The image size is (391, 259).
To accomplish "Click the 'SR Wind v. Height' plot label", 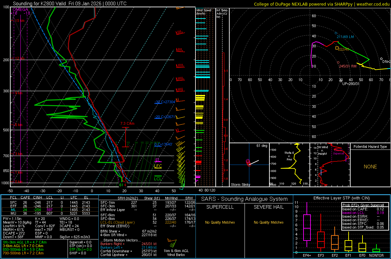I will point(322,151).
